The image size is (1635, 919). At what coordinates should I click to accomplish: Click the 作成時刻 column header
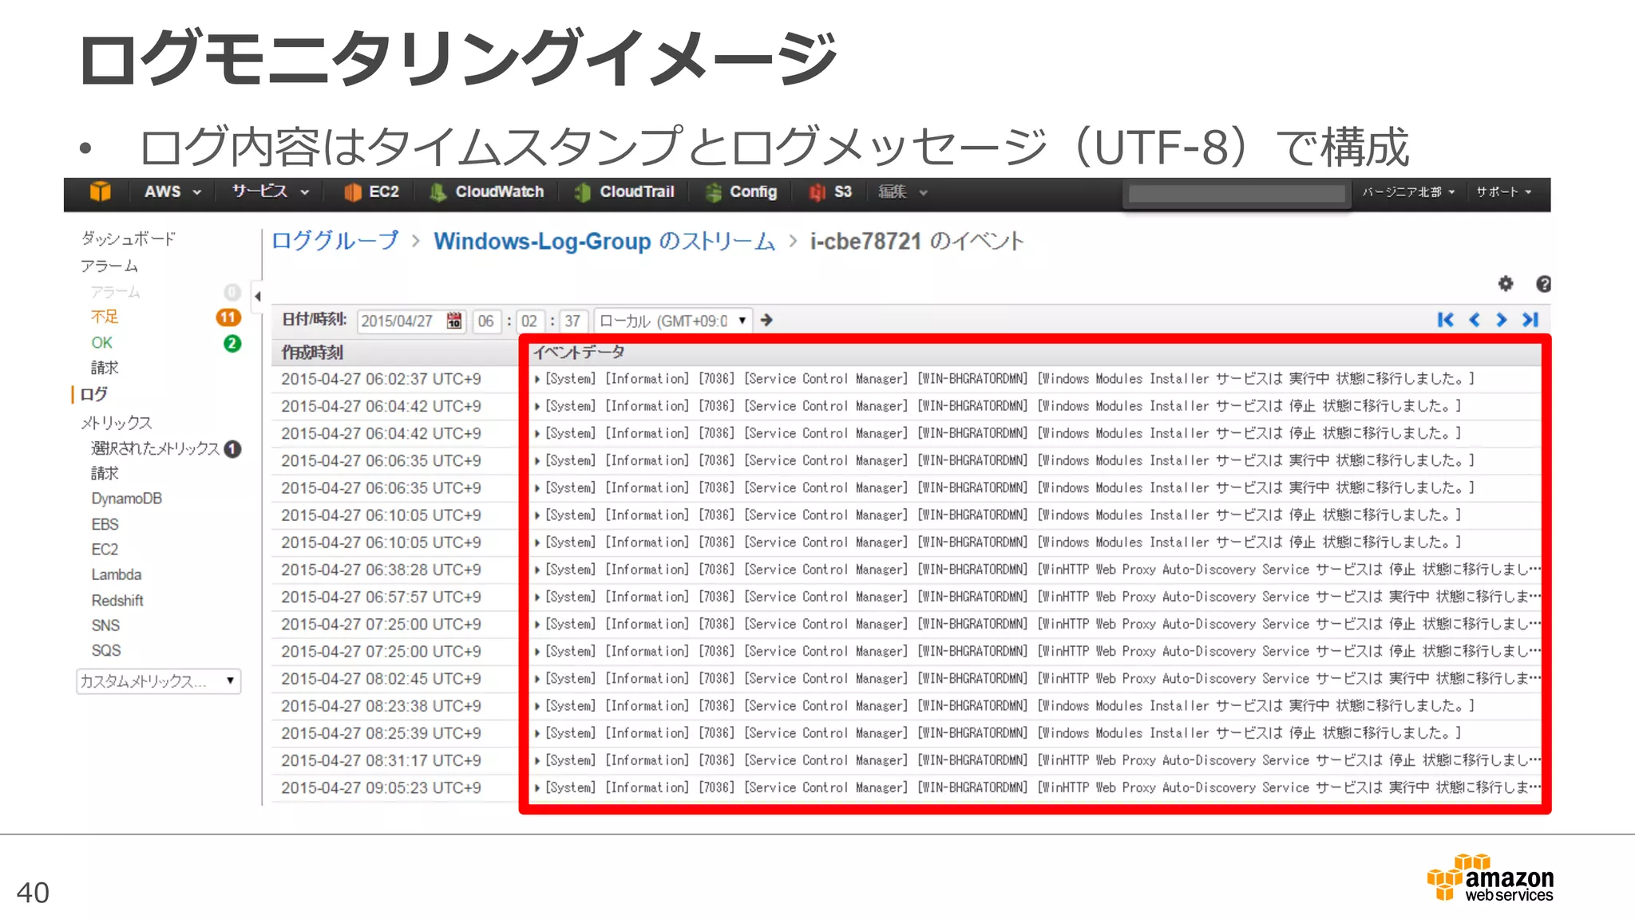click(x=312, y=353)
